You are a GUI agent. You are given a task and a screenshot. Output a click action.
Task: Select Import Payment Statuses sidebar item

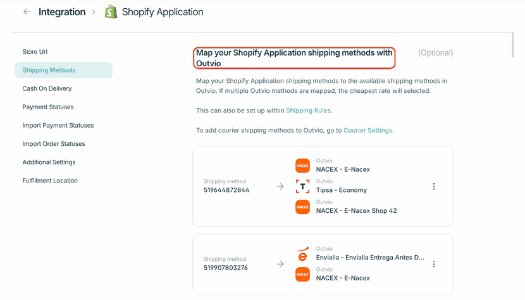pos(58,126)
